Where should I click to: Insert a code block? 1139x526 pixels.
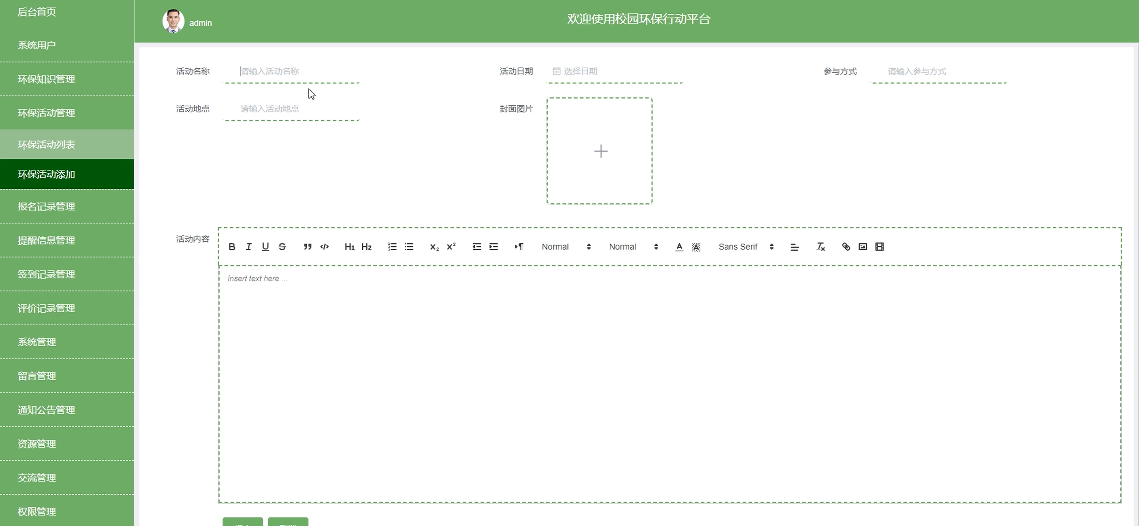pyautogui.click(x=324, y=247)
